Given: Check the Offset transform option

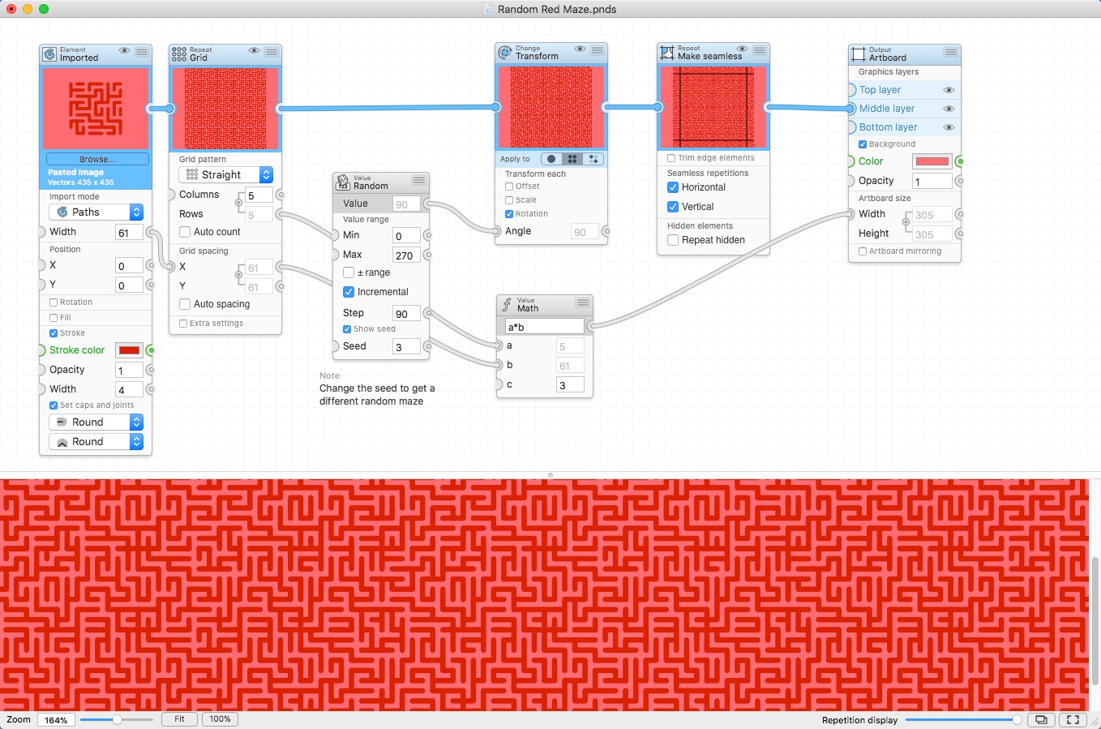Looking at the screenshot, I should (x=509, y=187).
